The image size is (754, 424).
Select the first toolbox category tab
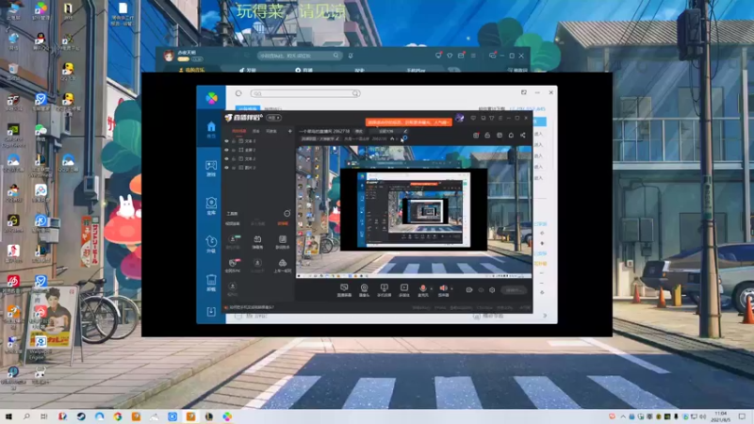(233, 223)
